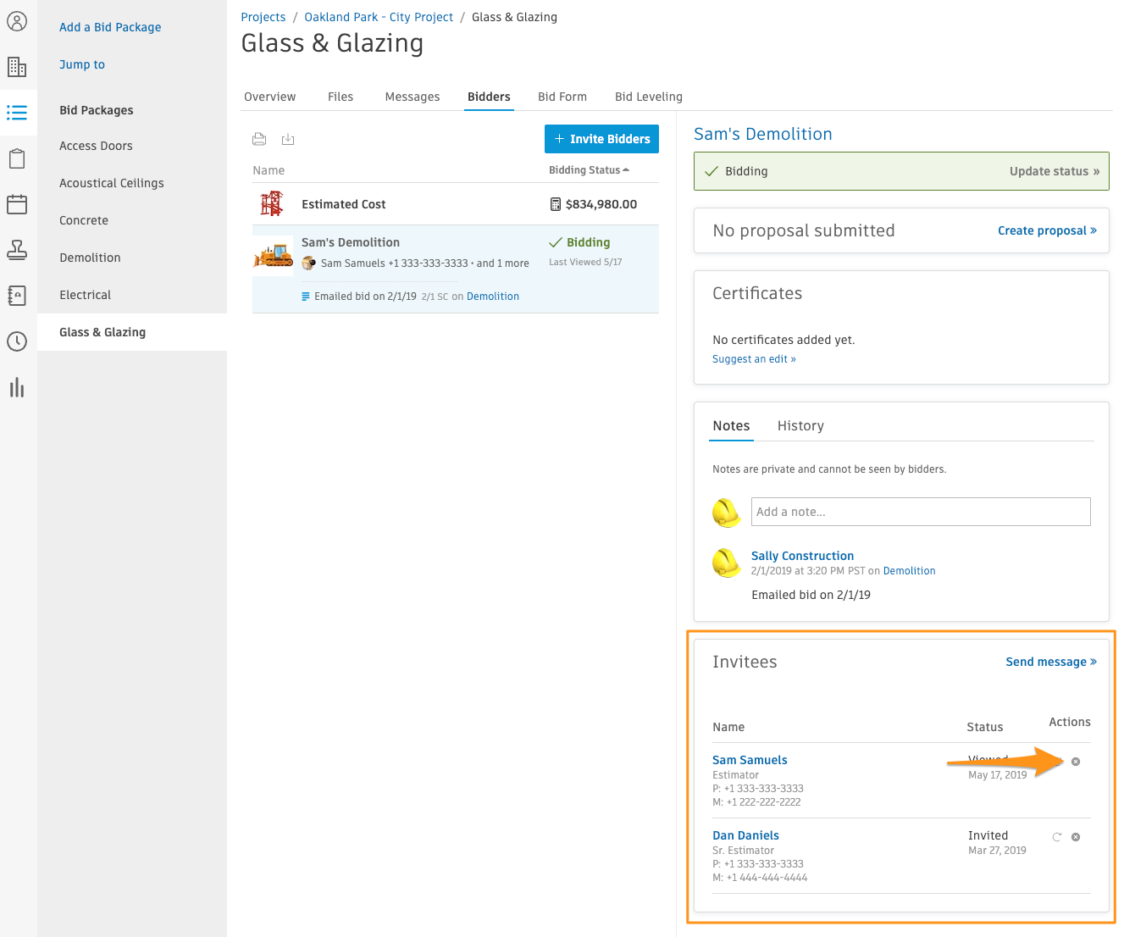Remove Dan Daniels from invitees
Image resolution: width=1124 pixels, height=937 pixels.
[1076, 837]
